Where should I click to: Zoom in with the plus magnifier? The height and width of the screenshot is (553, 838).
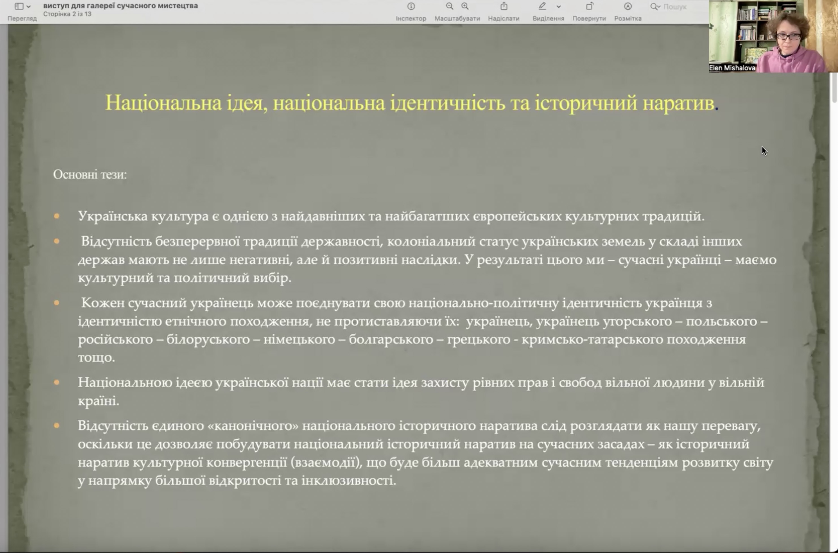click(x=465, y=6)
